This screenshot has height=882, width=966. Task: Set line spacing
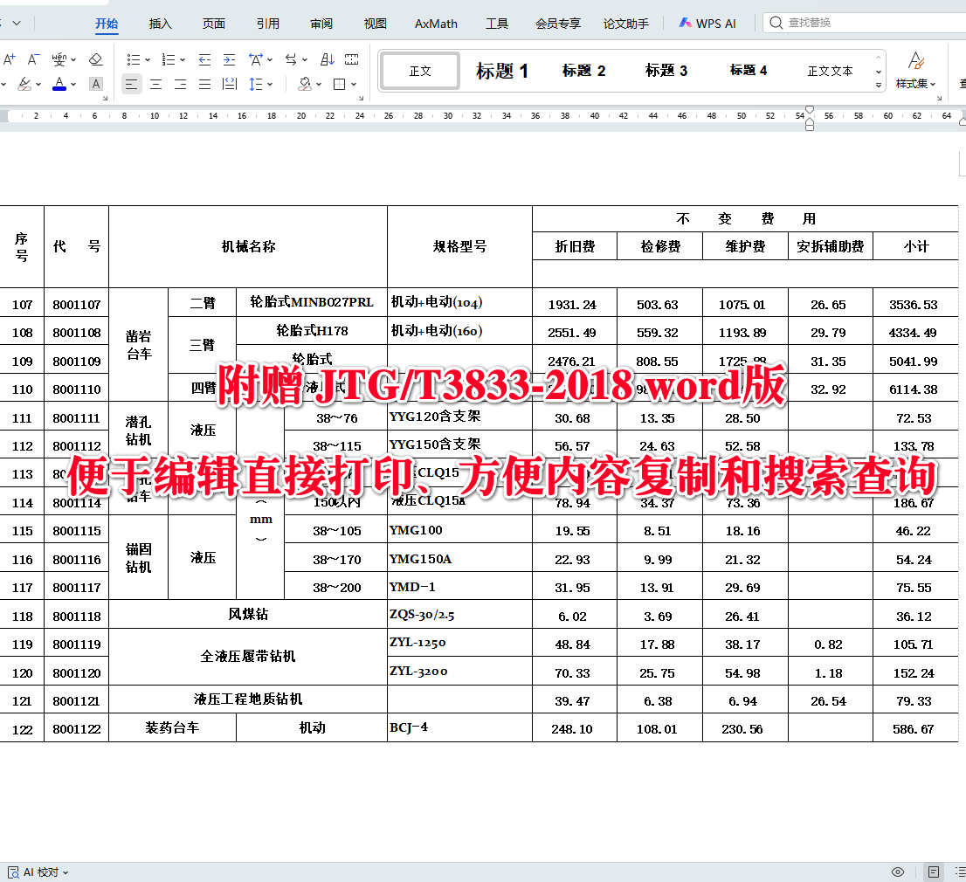[256, 84]
